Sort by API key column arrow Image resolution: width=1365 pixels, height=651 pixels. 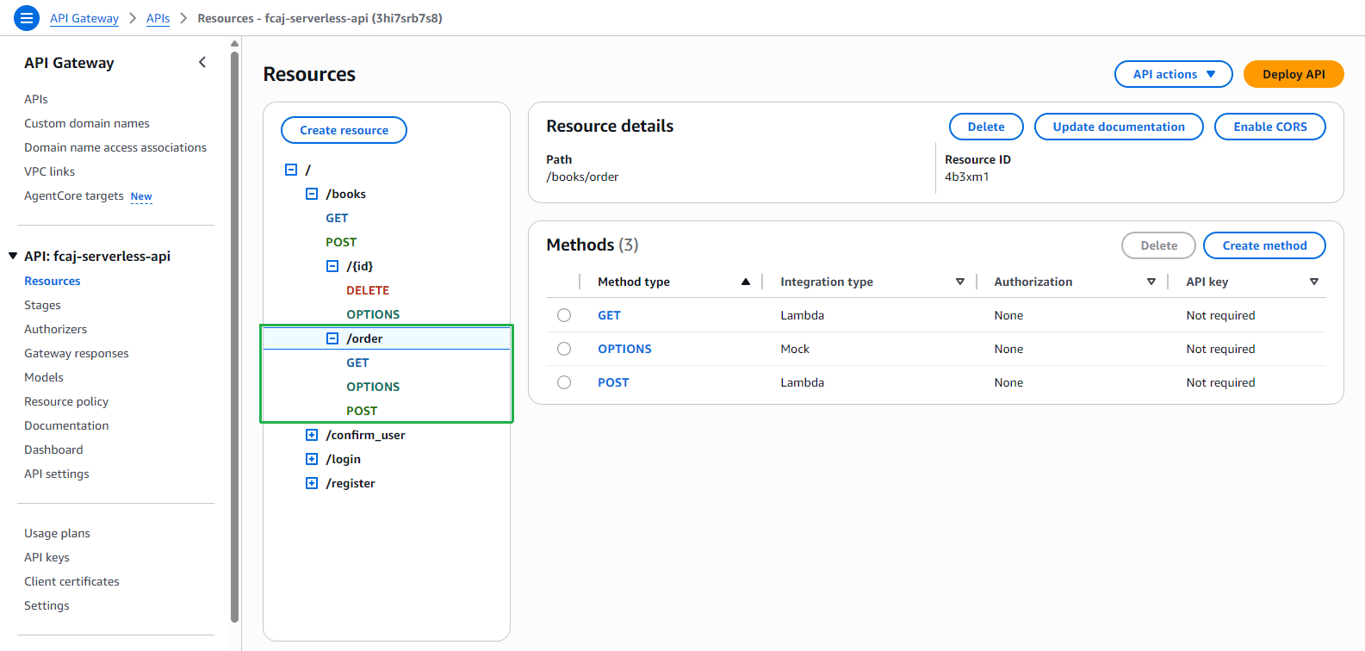(x=1314, y=282)
